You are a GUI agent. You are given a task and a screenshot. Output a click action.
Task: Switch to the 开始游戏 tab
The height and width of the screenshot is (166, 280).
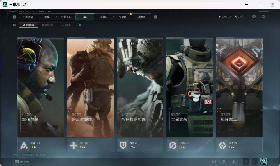pos(28,17)
